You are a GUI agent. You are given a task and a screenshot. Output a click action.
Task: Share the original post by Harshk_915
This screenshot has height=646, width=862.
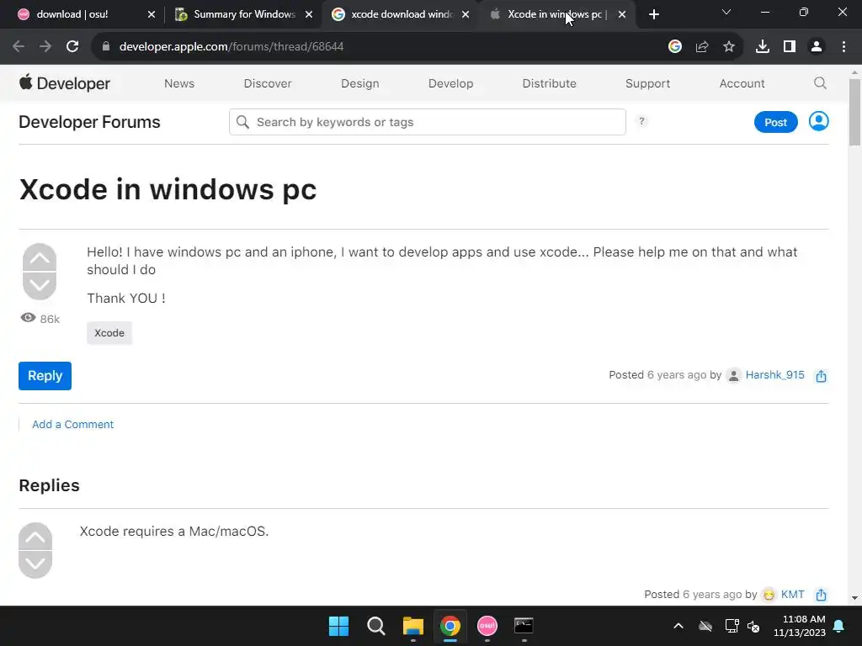pyautogui.click(x=821, y=376)
